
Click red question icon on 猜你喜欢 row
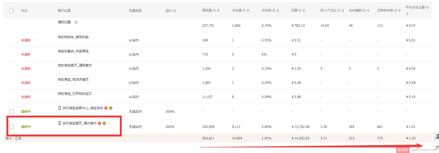[100, 123]
